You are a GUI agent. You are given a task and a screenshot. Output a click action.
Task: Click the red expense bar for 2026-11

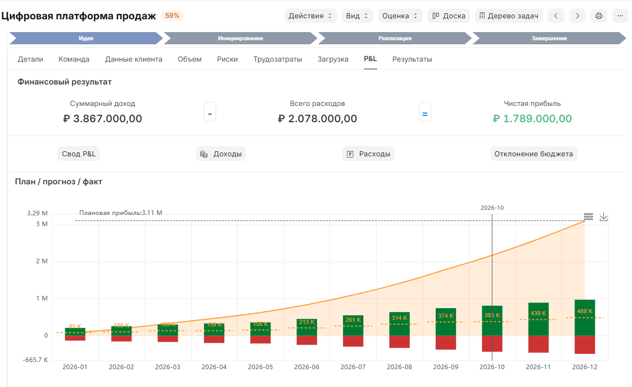(x=538, y=344)
